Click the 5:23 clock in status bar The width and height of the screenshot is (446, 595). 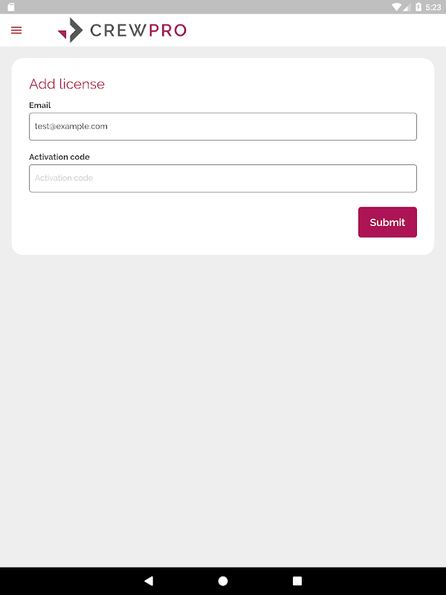pyautogui.click(x=433, y=7)
